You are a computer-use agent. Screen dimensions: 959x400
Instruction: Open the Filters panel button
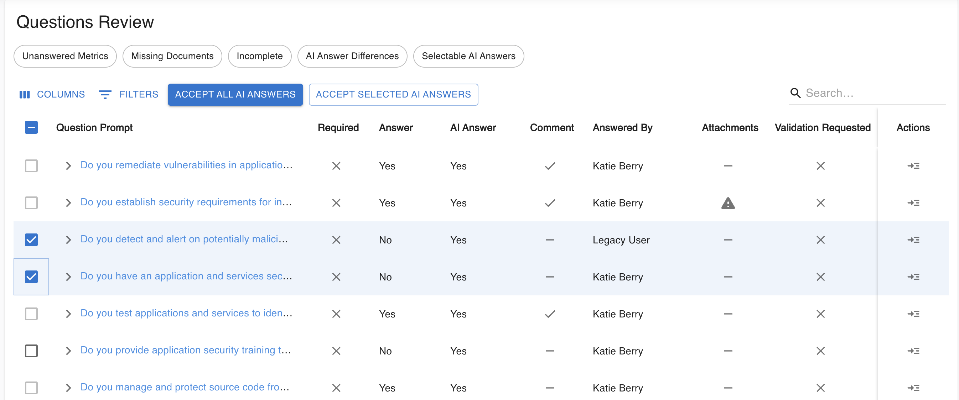click(129, 94)
